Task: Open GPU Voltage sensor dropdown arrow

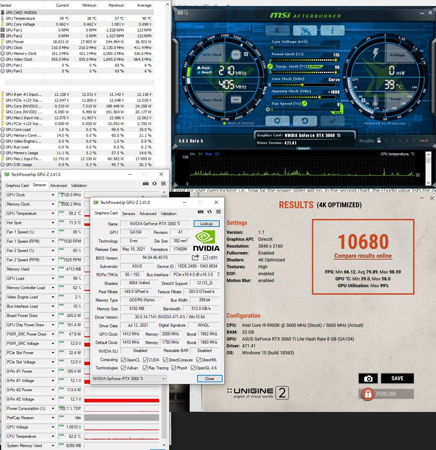Action: 53,427
